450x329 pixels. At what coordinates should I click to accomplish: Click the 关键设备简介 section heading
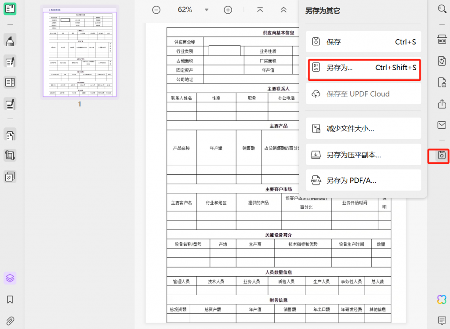278,235
